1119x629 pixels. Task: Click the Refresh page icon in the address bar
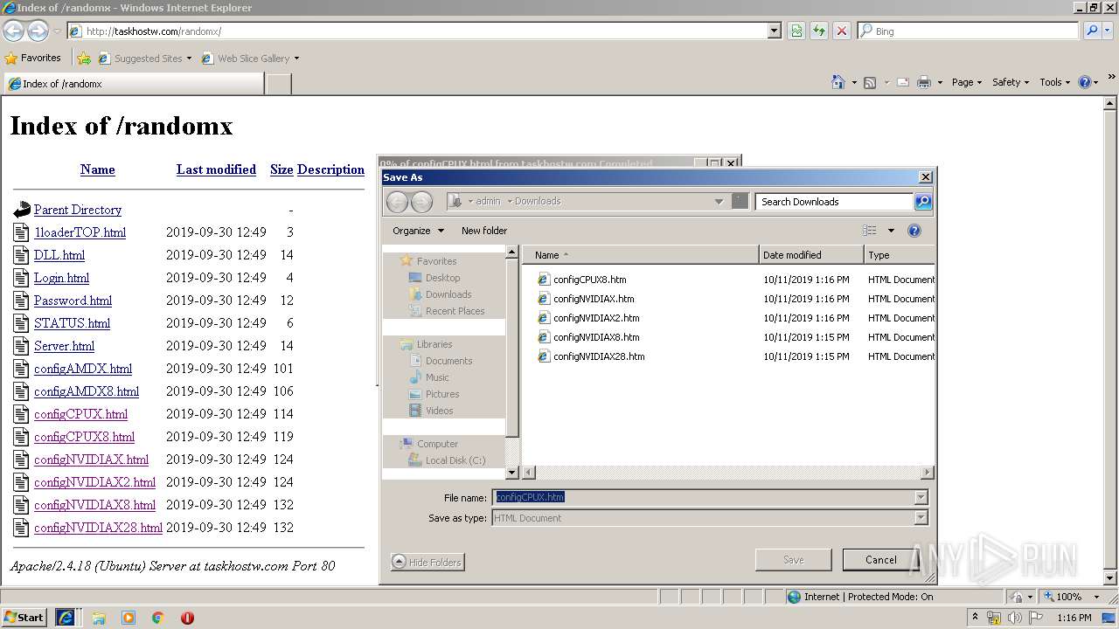click(819, 31)
